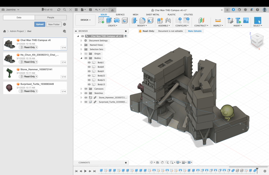Click the Pan hand tool in navigation bar

pos(162,162)
